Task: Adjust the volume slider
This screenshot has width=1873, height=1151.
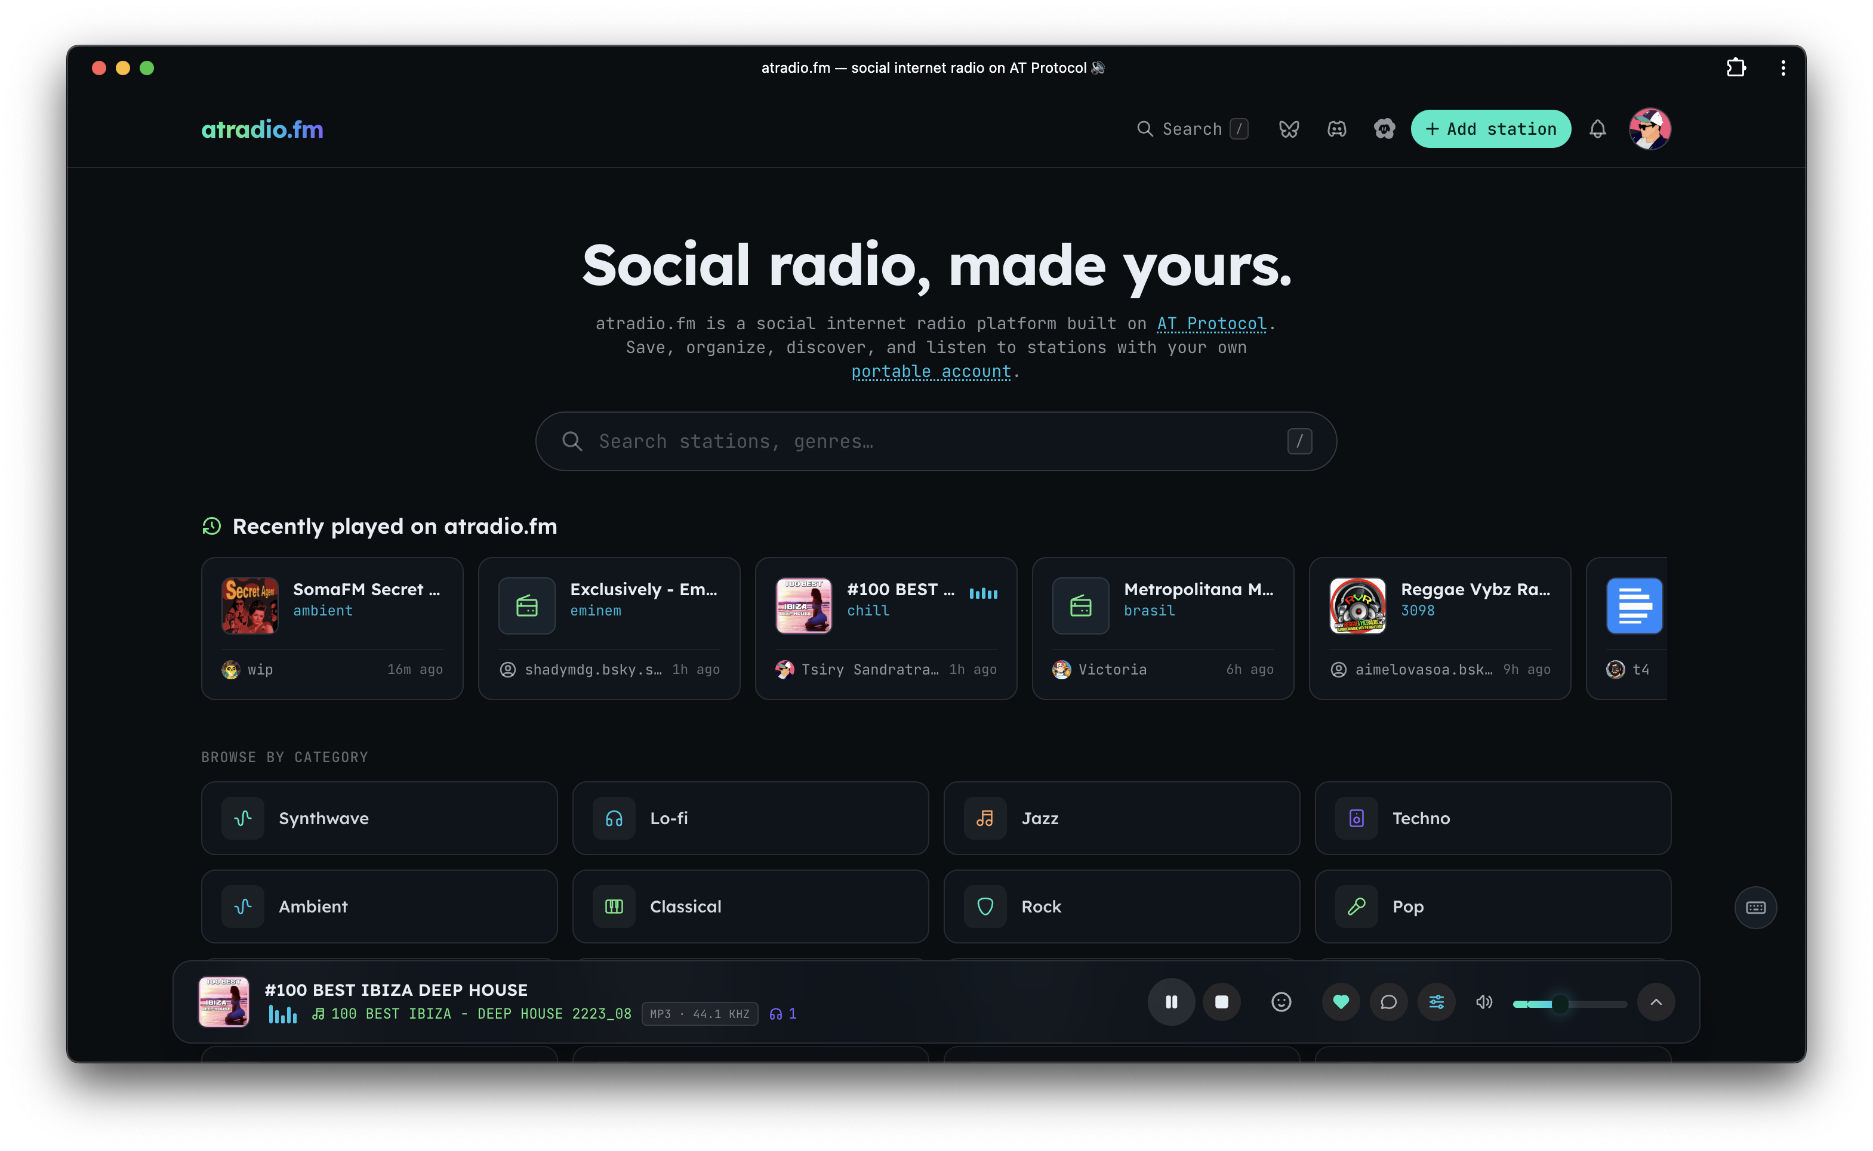Action: [1569, 1004]
